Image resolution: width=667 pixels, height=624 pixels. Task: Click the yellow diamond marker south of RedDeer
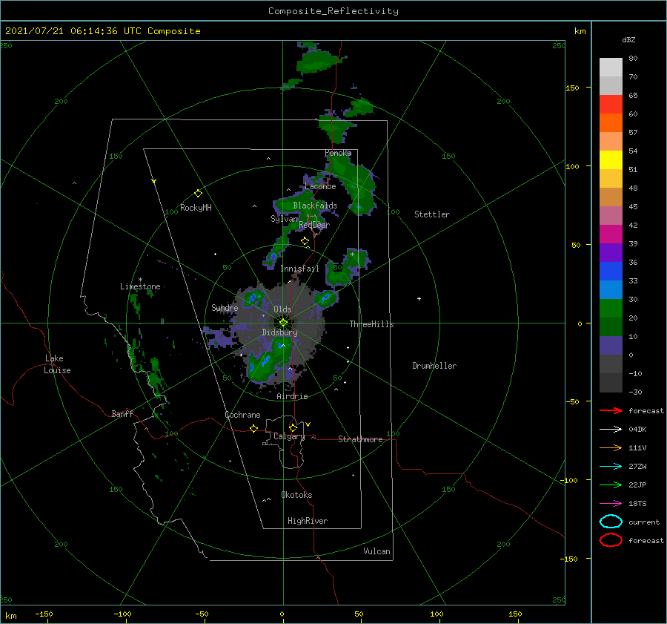(305, 241)
